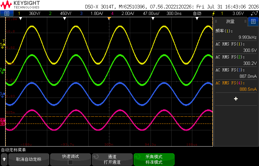
Task: Click the back arrow softkey button
Action: [4, 160]
